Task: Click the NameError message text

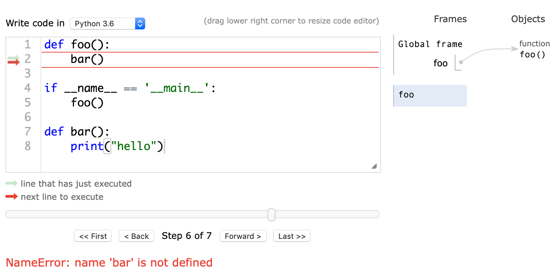Action: (x=109, y=263)
